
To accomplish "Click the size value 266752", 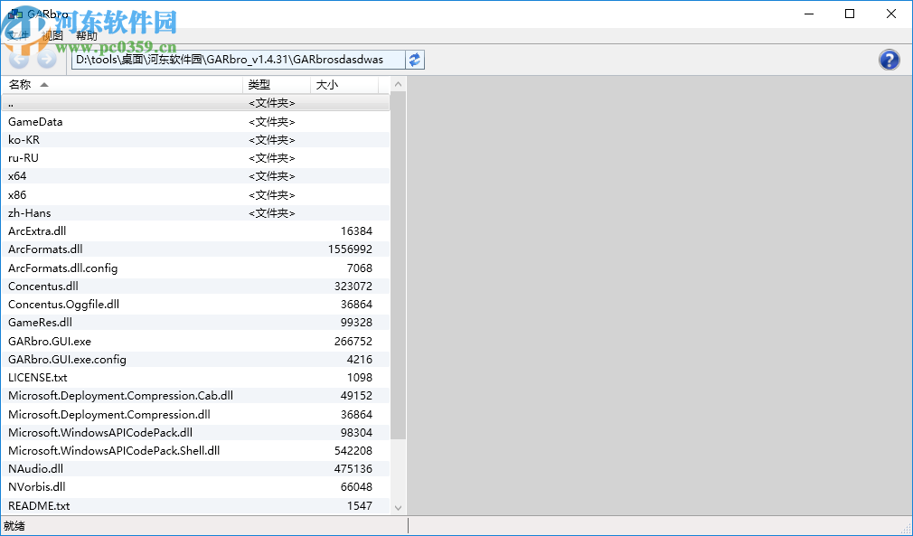I will [353, 342].
